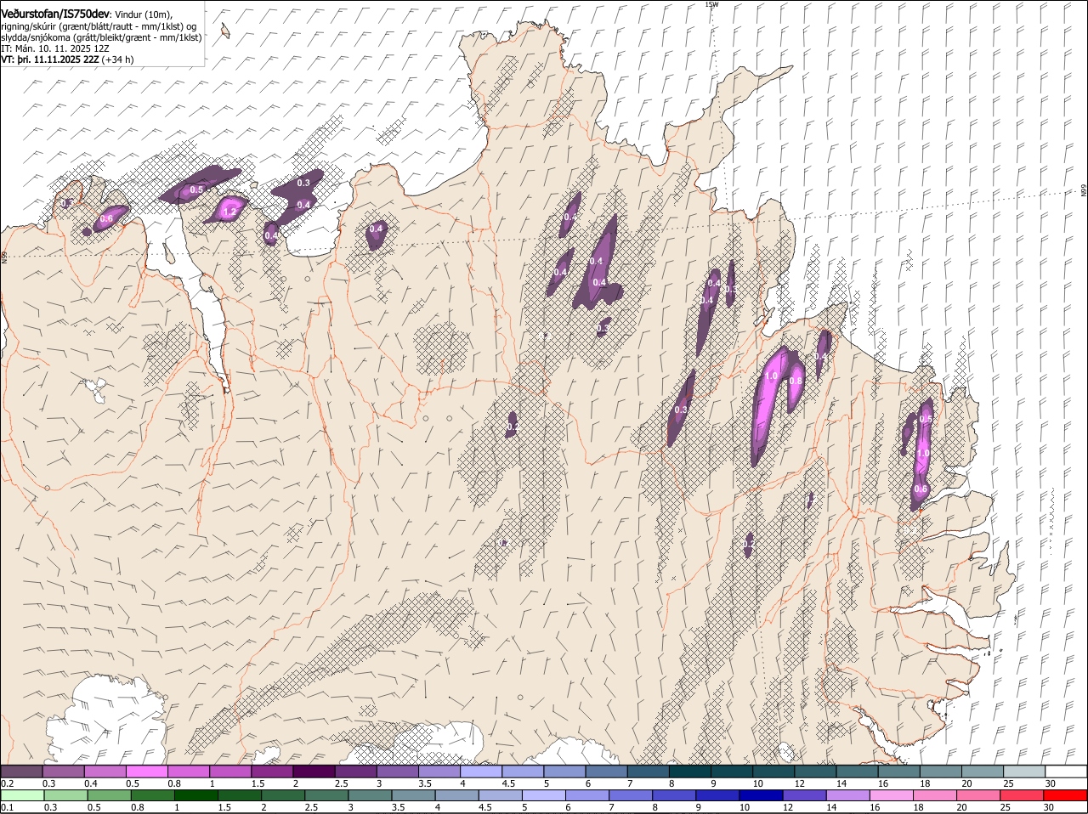
Task: Select the 3–3.5 swatch in upper legend
Action: coord(397,772)
